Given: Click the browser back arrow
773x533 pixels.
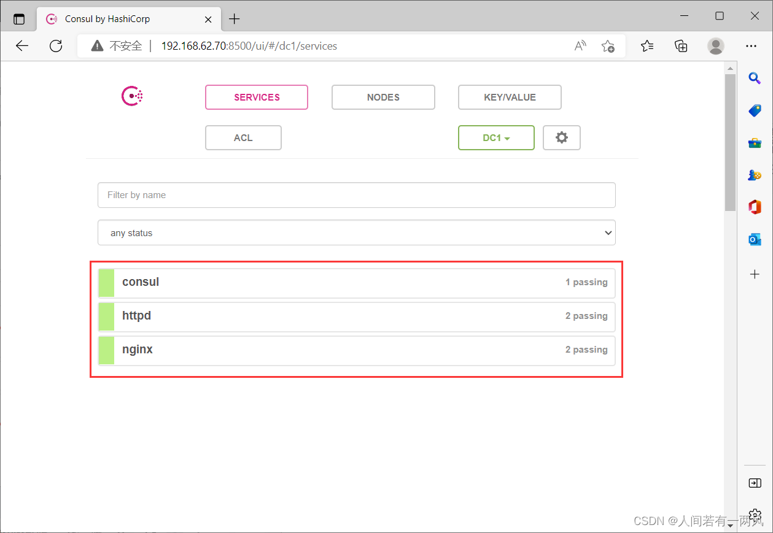Looking at the screenshot, I should pos(21,45).
